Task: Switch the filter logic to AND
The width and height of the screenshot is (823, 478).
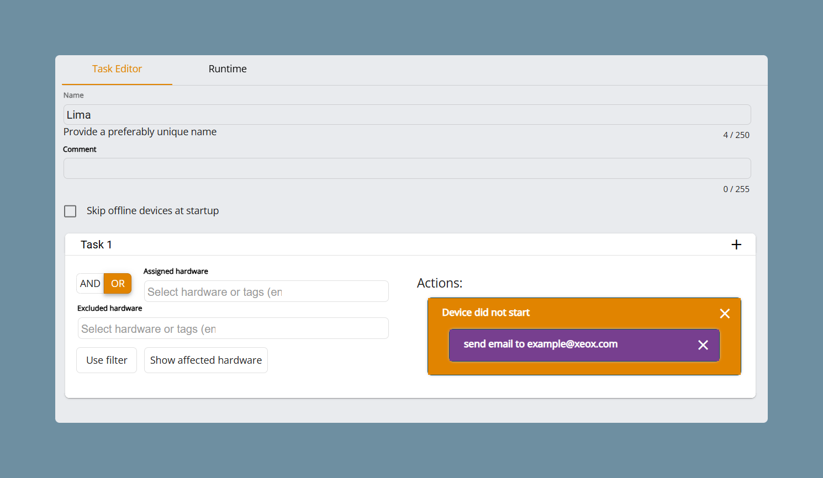Action: coord(90,284)
